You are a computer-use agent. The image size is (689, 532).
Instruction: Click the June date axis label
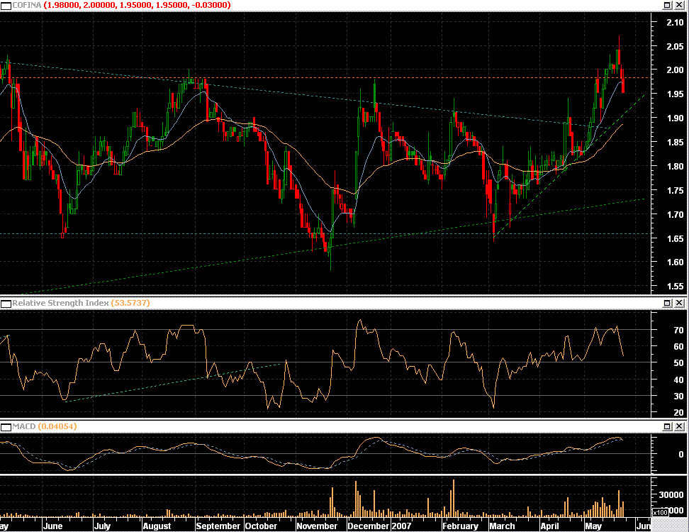52,526
